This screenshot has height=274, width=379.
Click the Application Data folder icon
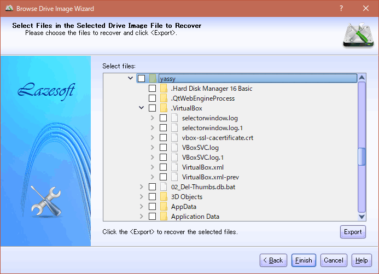tap(164, 216)
